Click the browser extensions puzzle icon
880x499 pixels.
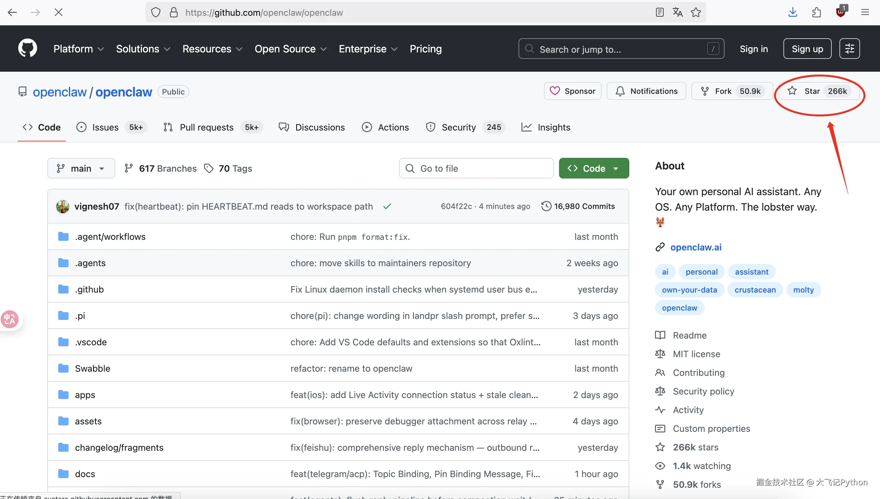point(817,13)
